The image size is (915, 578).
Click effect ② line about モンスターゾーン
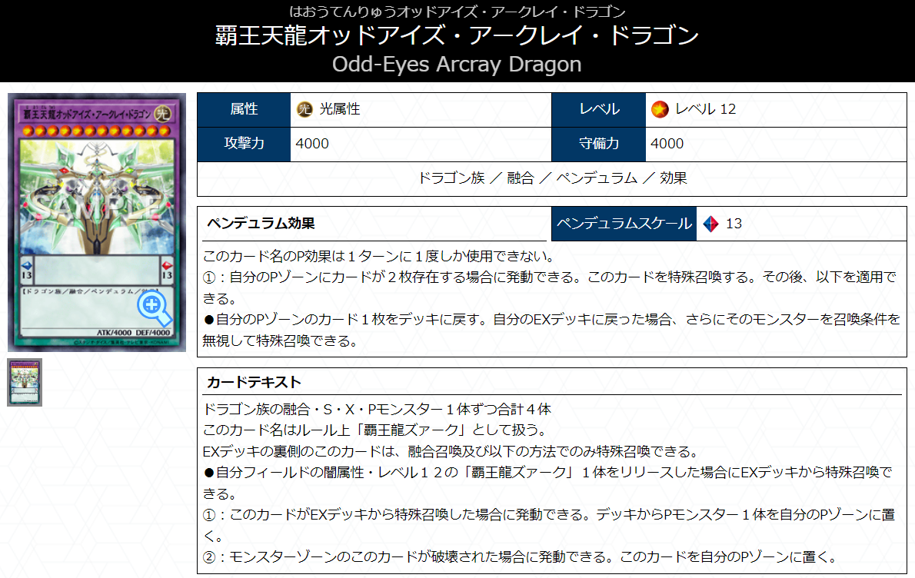(520, 557)
